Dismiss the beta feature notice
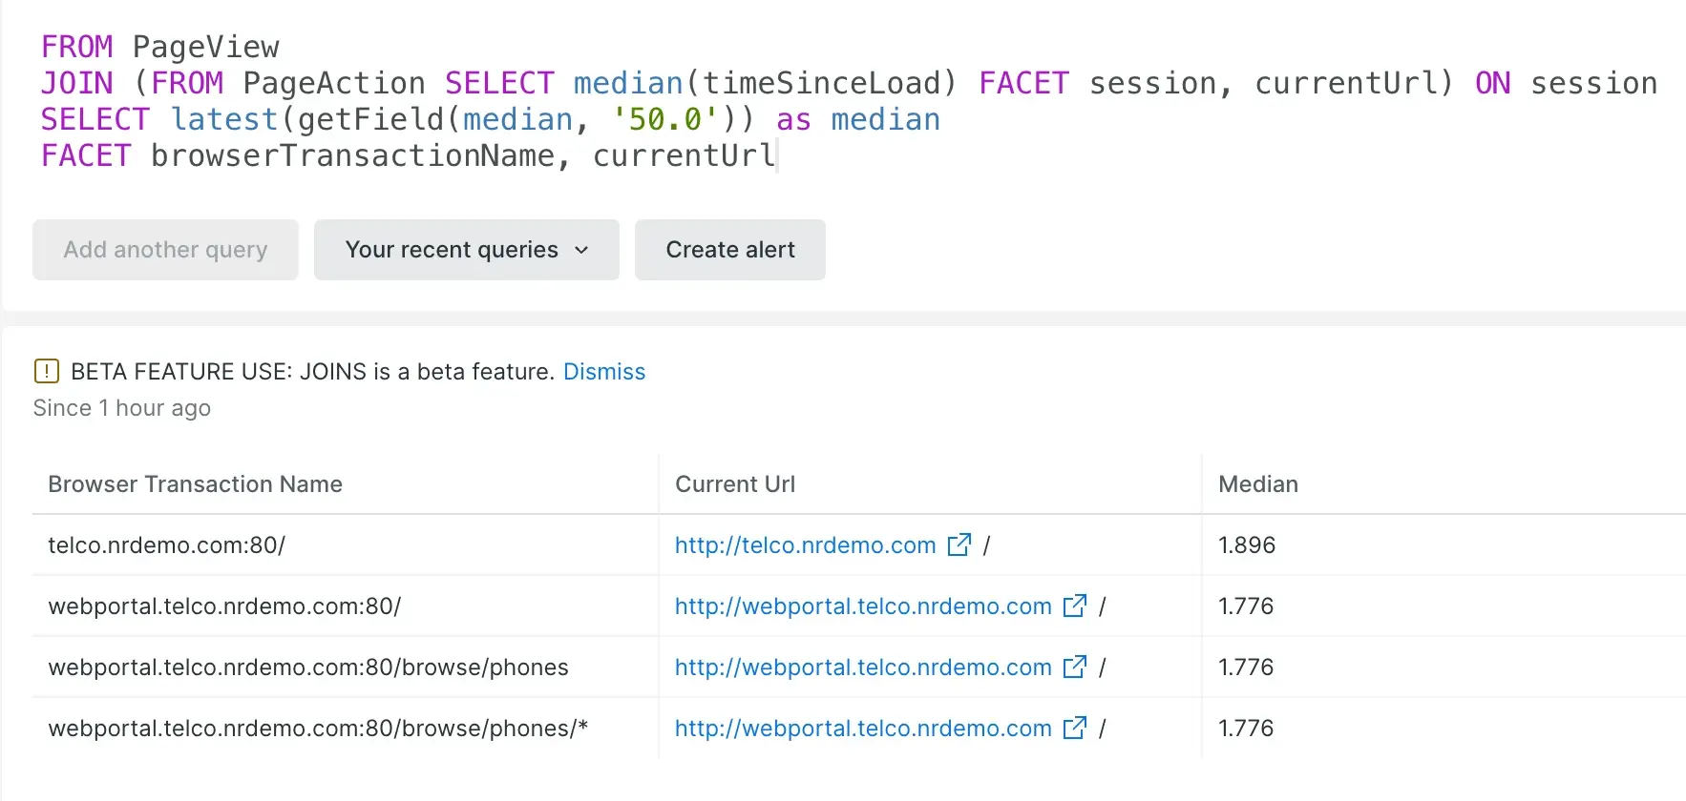This screenshot has width=1686, height=801. click(x=603, y=371)
